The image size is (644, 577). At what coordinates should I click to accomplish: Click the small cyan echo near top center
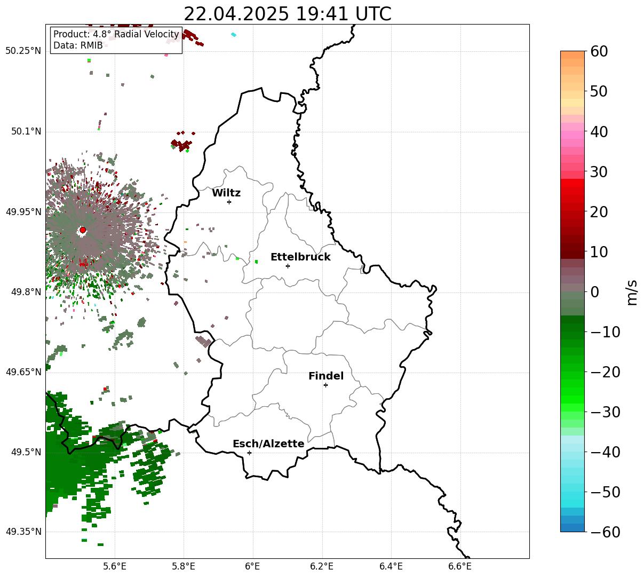234,35
